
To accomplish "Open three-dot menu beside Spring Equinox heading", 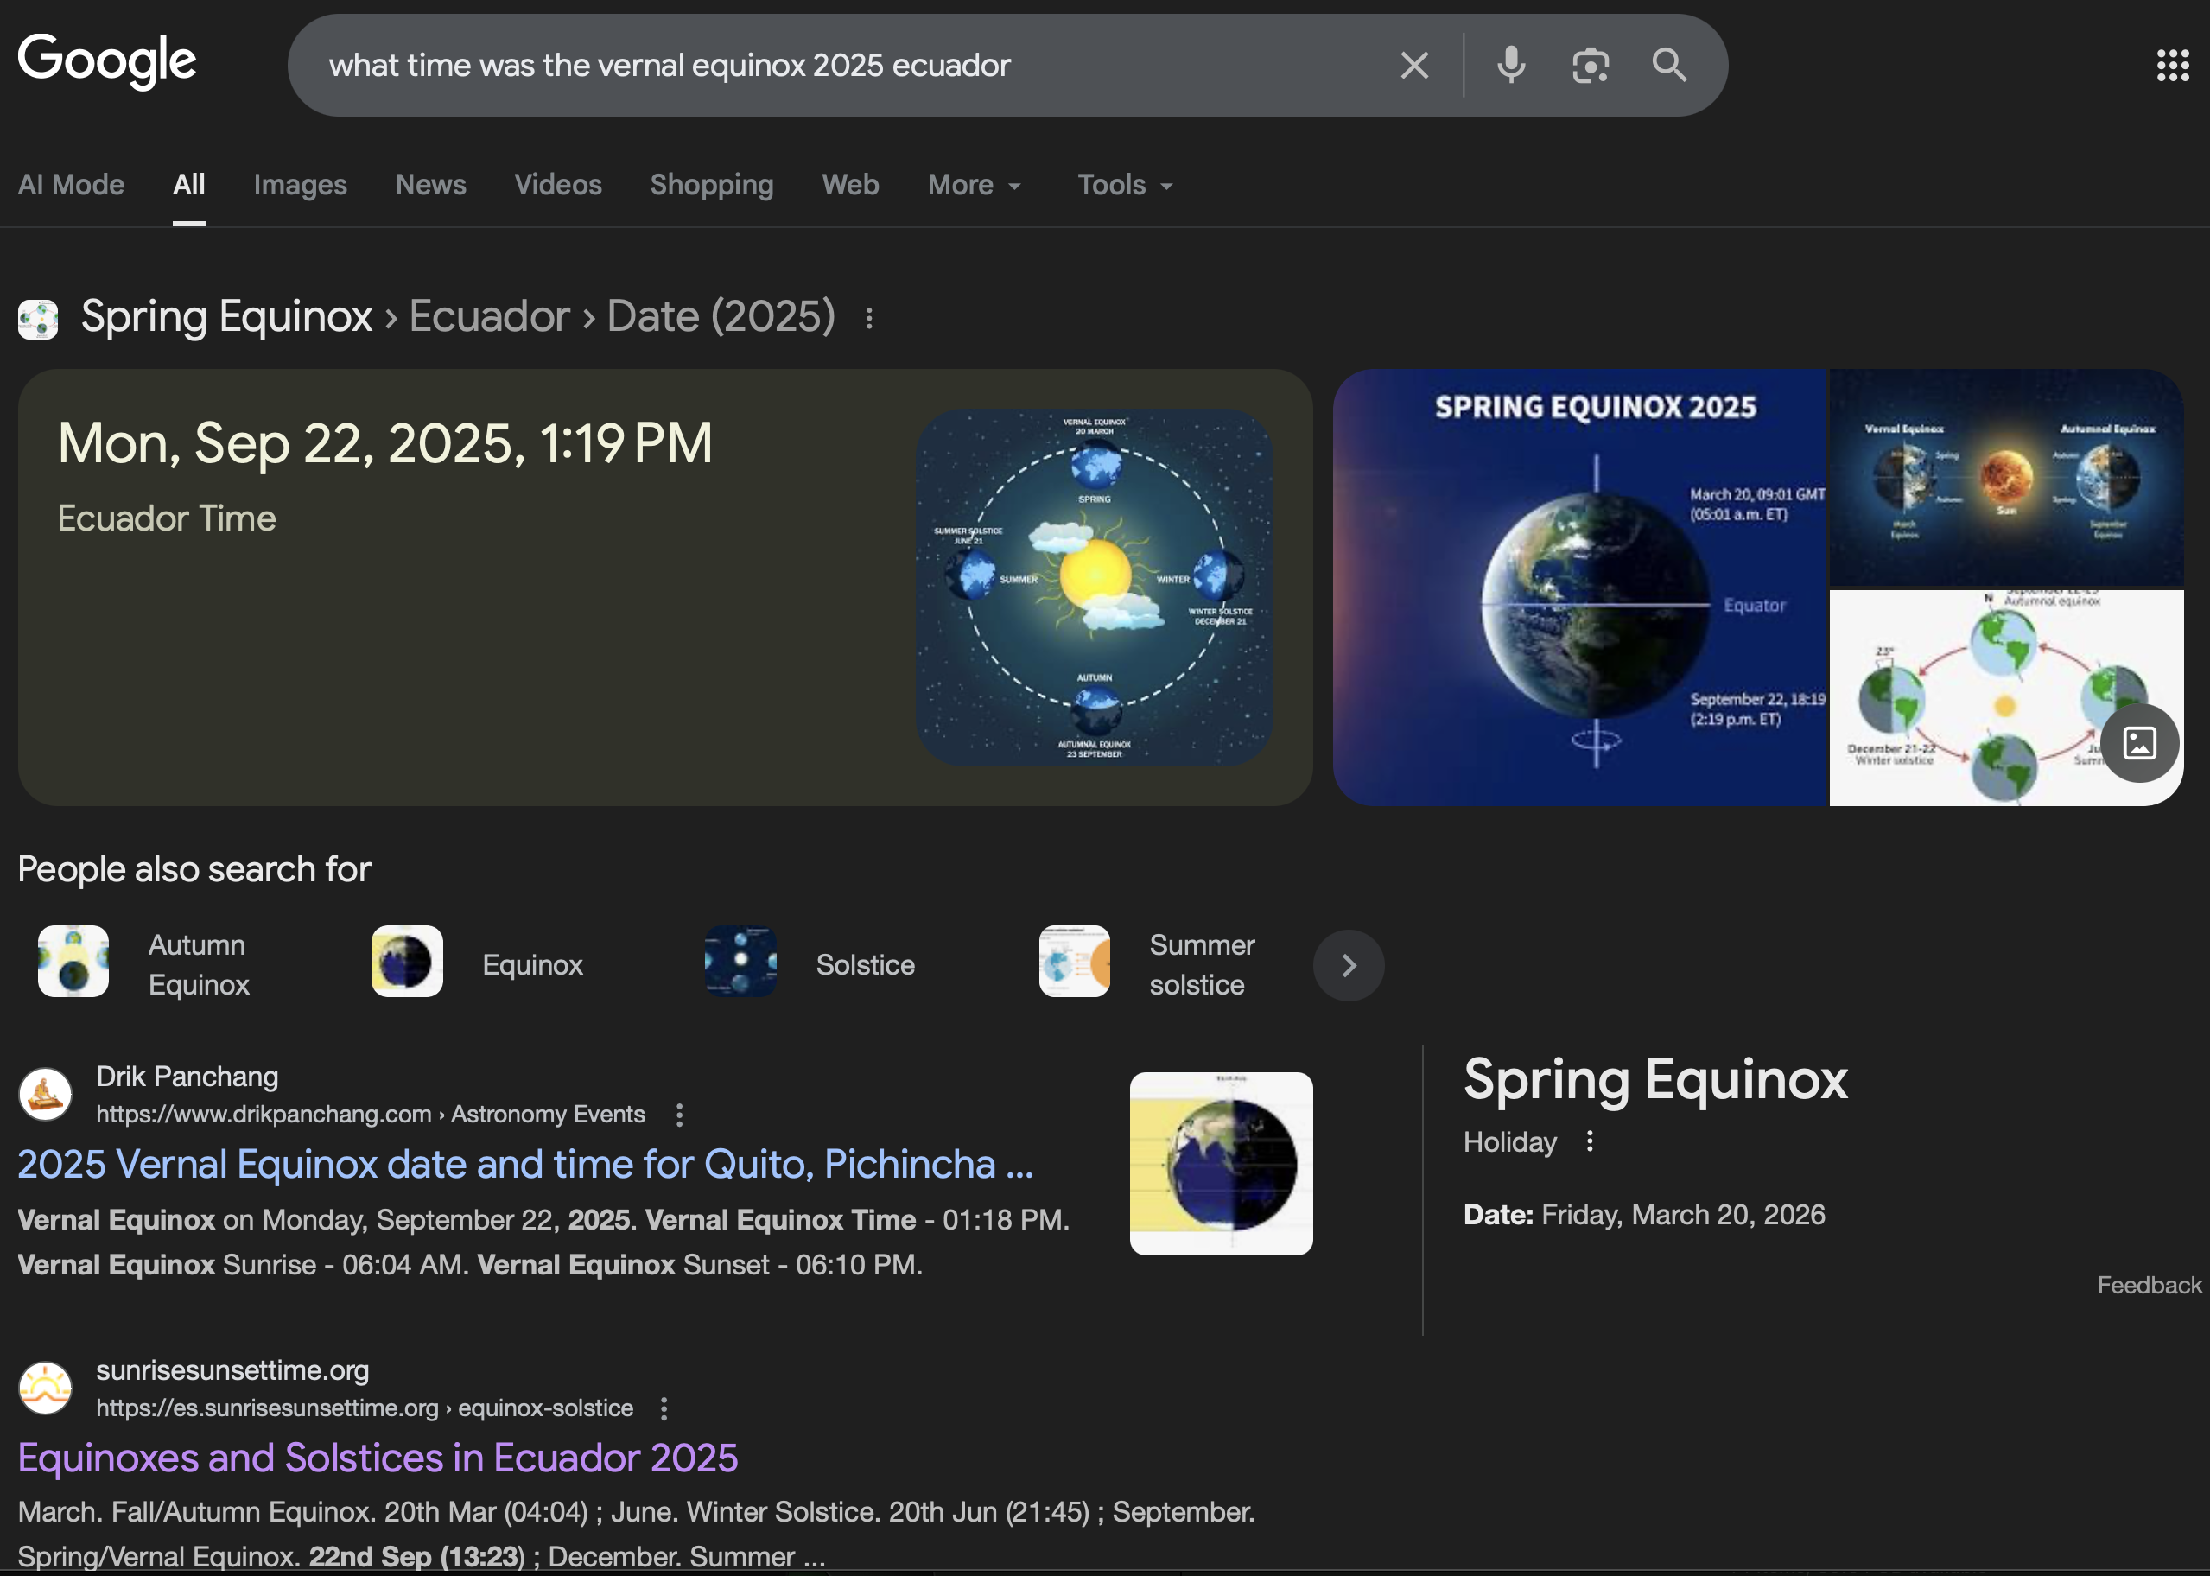I will (869, 318).
